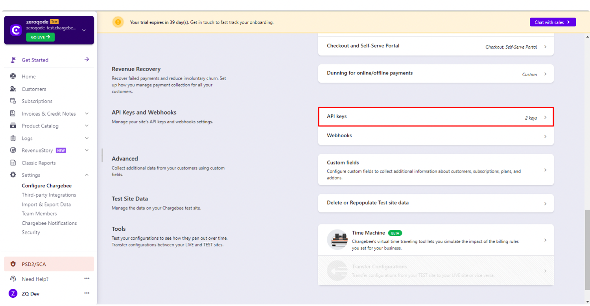Click the PSD2/SCA shield icon

[x=13, y=264]
